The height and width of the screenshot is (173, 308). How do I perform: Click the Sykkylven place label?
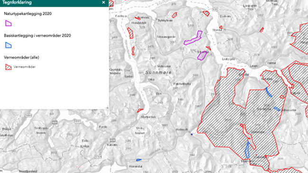[x=165, y=20]
